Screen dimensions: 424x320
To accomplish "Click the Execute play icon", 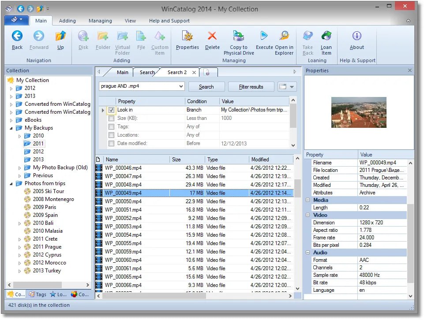I will click(264, 37).
